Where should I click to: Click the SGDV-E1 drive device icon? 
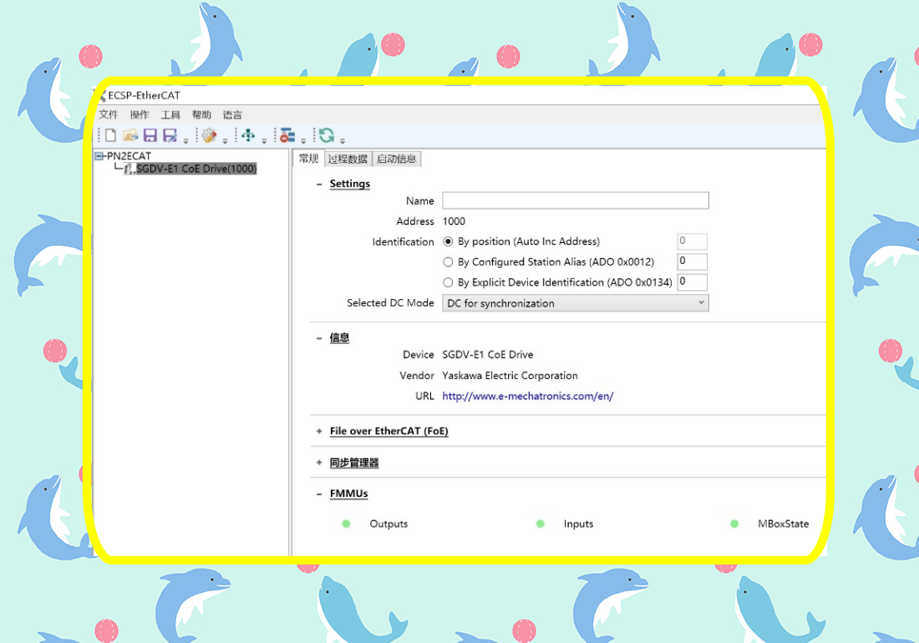(x=129, y=169)
